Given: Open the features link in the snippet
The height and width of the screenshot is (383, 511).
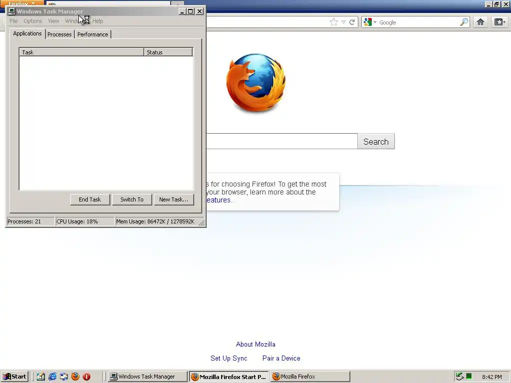Looking at the screenshot, I should [219, 200].
